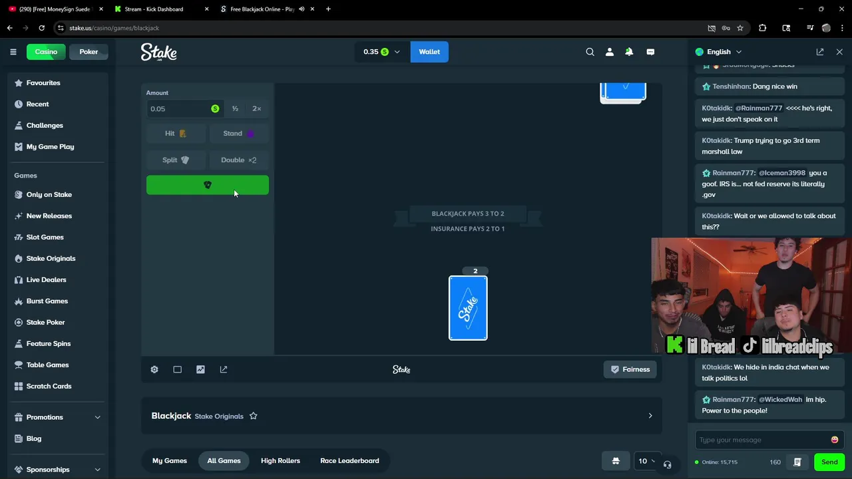This screenshot has width=852, height=479.
Task: Open live support headset icon
Action: [x=667, y=464]
